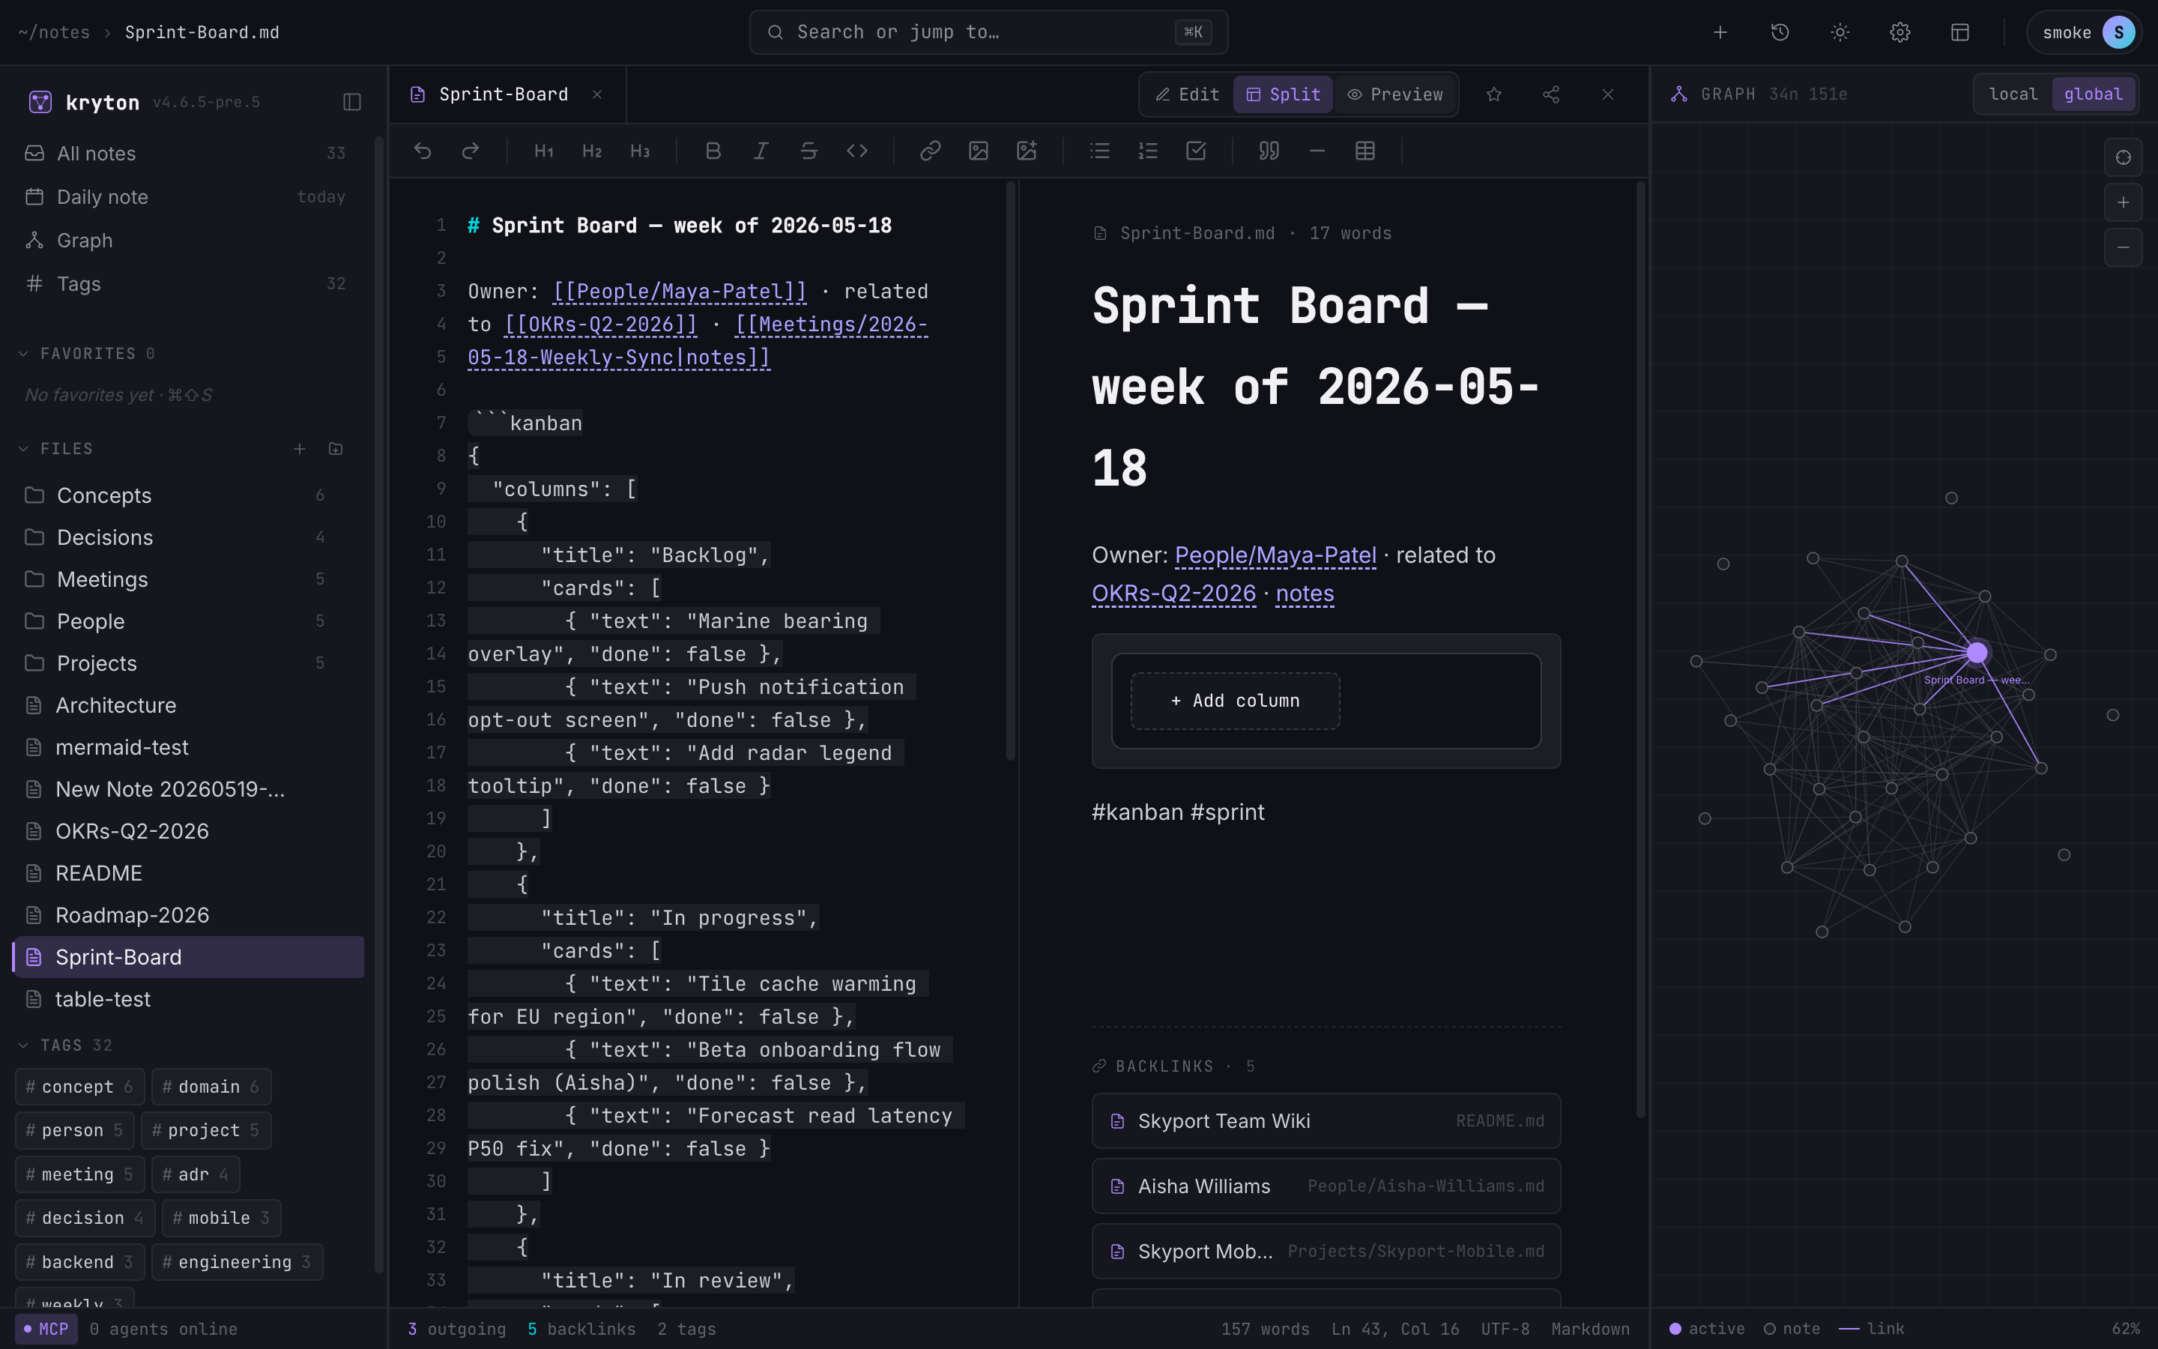The height and width of the screenshot is (1349, 2158).
Task: Follow the People/Maya-Patel preview link
Action: (1275, 555)
